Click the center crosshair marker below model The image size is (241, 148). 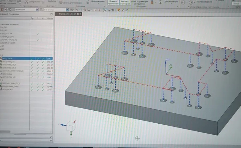pyautogui.click(x=137, y=138)
